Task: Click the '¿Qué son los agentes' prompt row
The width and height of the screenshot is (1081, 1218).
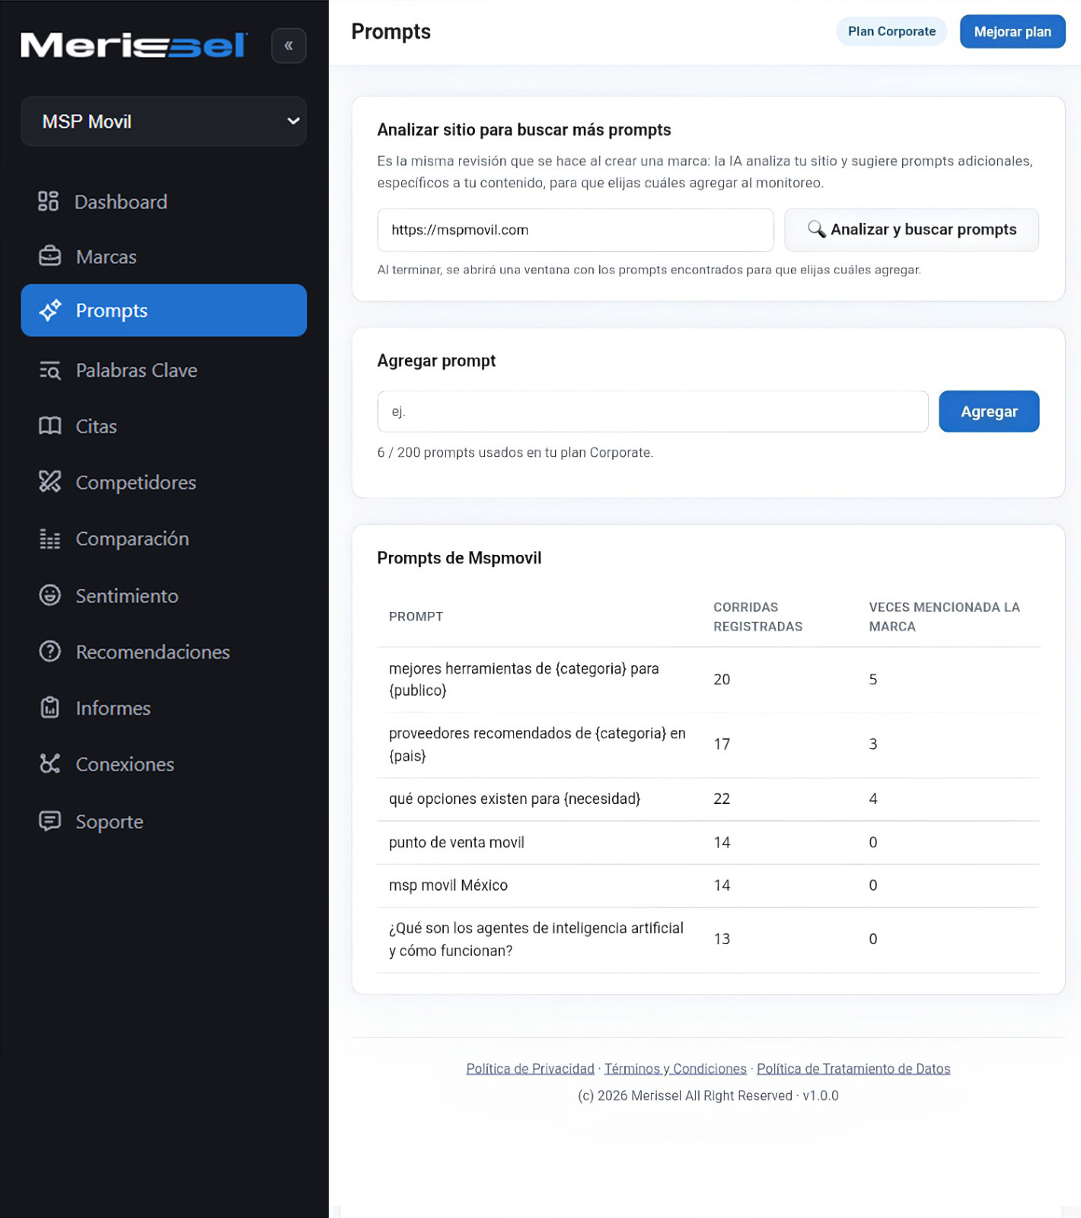Action: [x=709, y=940]
